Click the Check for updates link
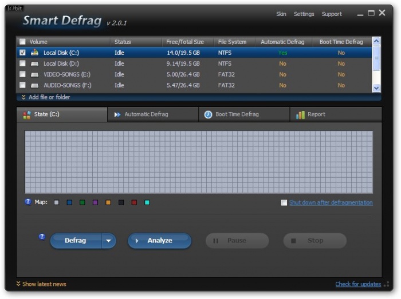The height and width of the screenshot is (299, 401). coord(358,284)
